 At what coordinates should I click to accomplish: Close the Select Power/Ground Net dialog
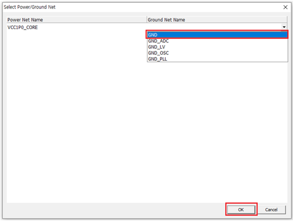pyautogui.click(x=285, y=7)
